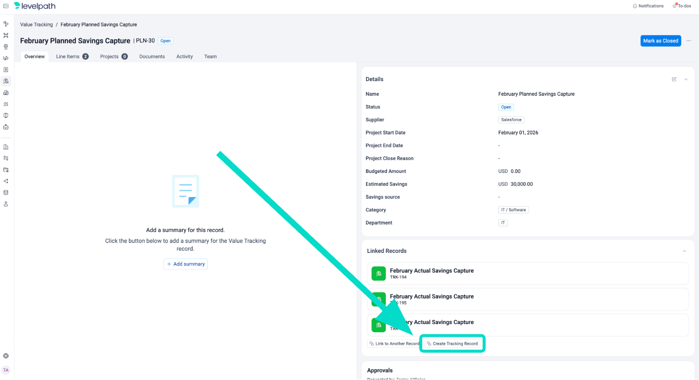This screenshot has width=699, height=380.
Task: Switch to the Activity tab
Action: (x=184, y=57)
